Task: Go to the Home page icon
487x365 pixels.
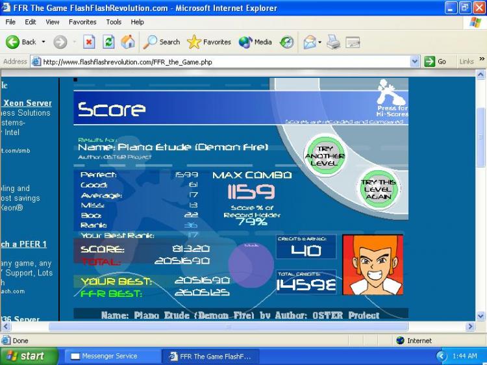Action: pos(128,42)
